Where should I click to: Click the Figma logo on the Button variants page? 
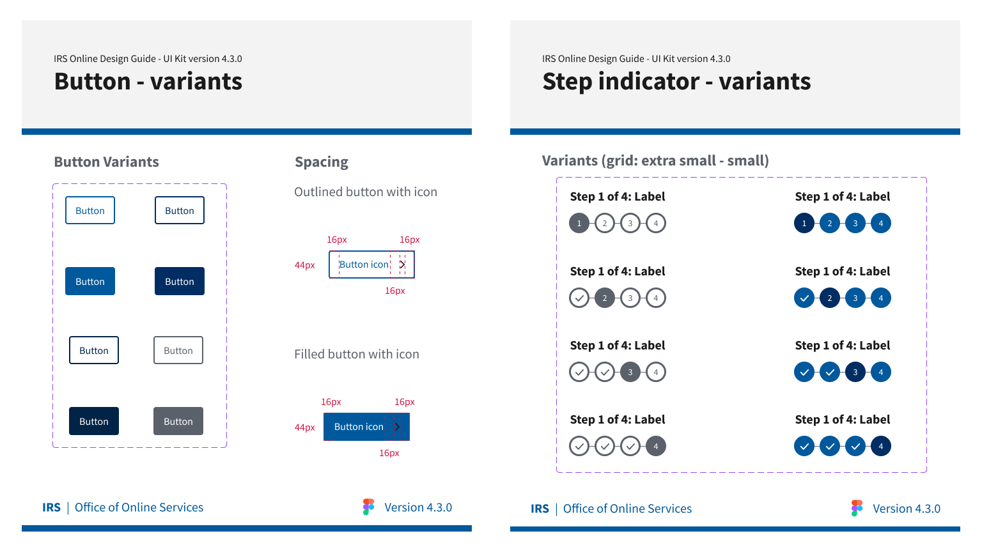(368, 507)
